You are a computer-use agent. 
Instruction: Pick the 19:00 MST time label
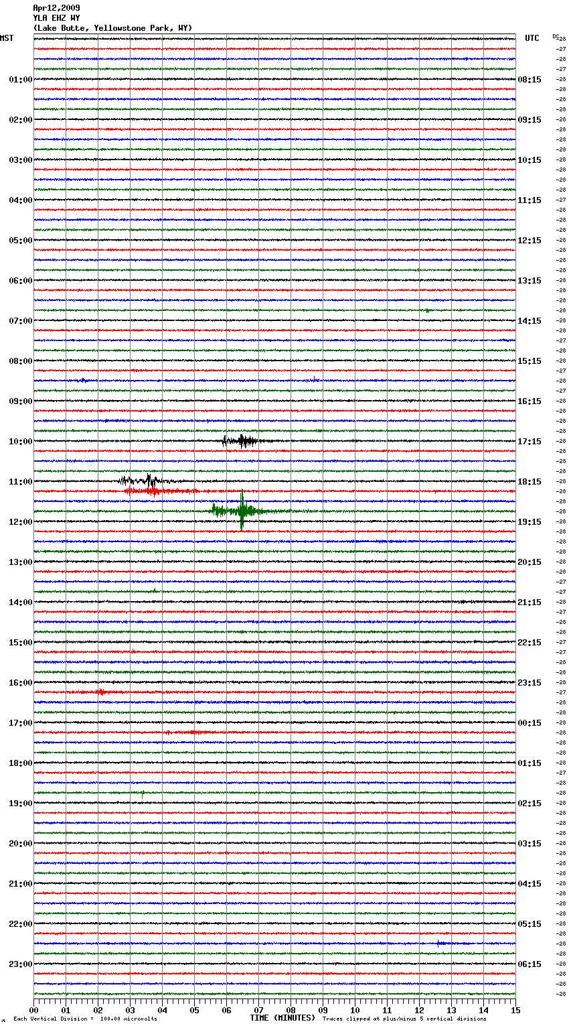point(20,804)
